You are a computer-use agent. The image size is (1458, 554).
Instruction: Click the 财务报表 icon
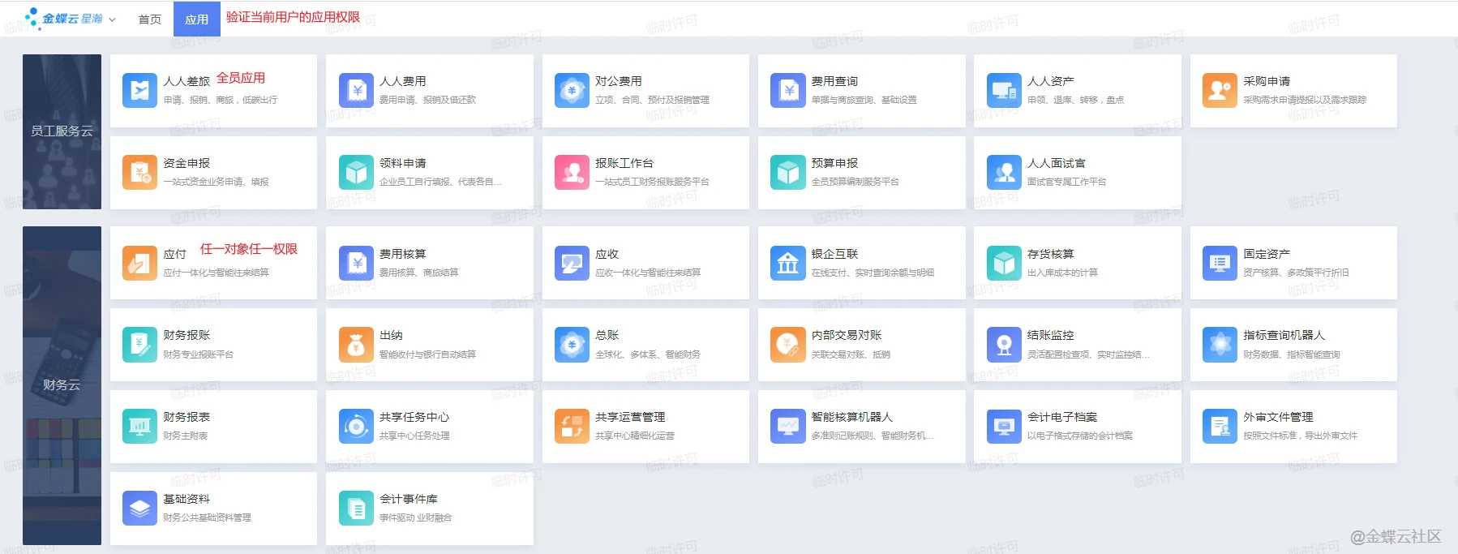point(139,427)
